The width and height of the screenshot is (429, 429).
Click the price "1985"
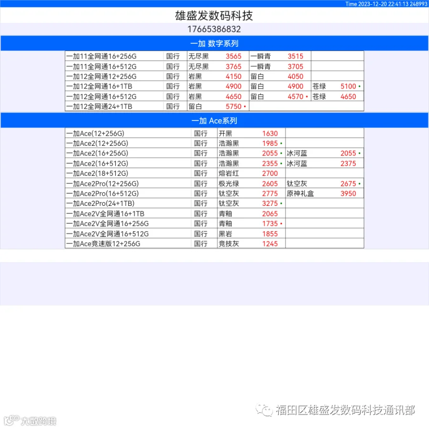pos(270,143)
